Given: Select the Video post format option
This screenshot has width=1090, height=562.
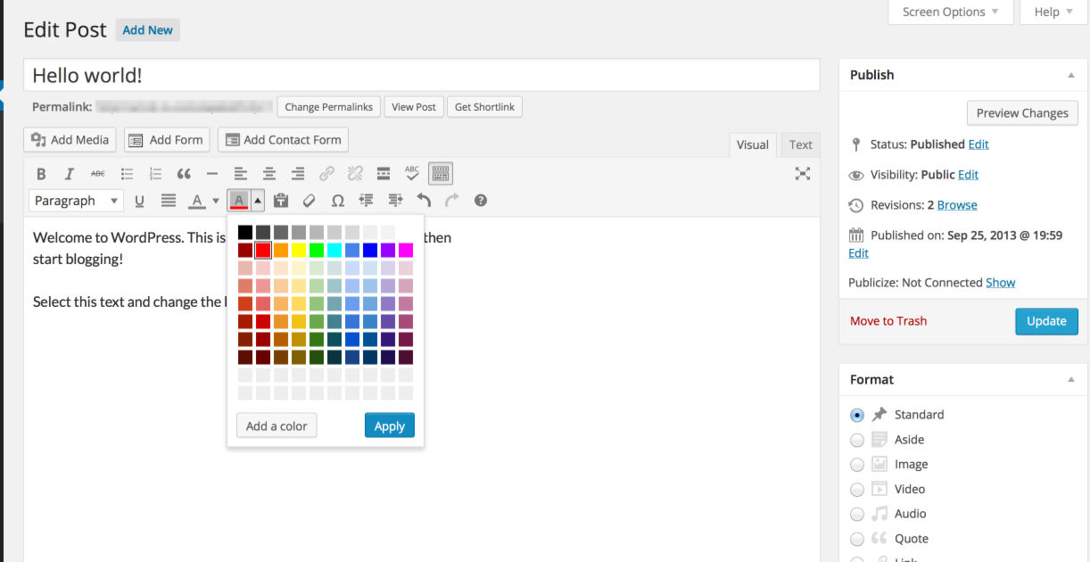Looking at the screenshot, I should 857,490.
